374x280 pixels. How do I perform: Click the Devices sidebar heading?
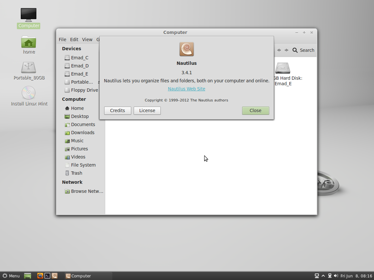coord(71,49)
